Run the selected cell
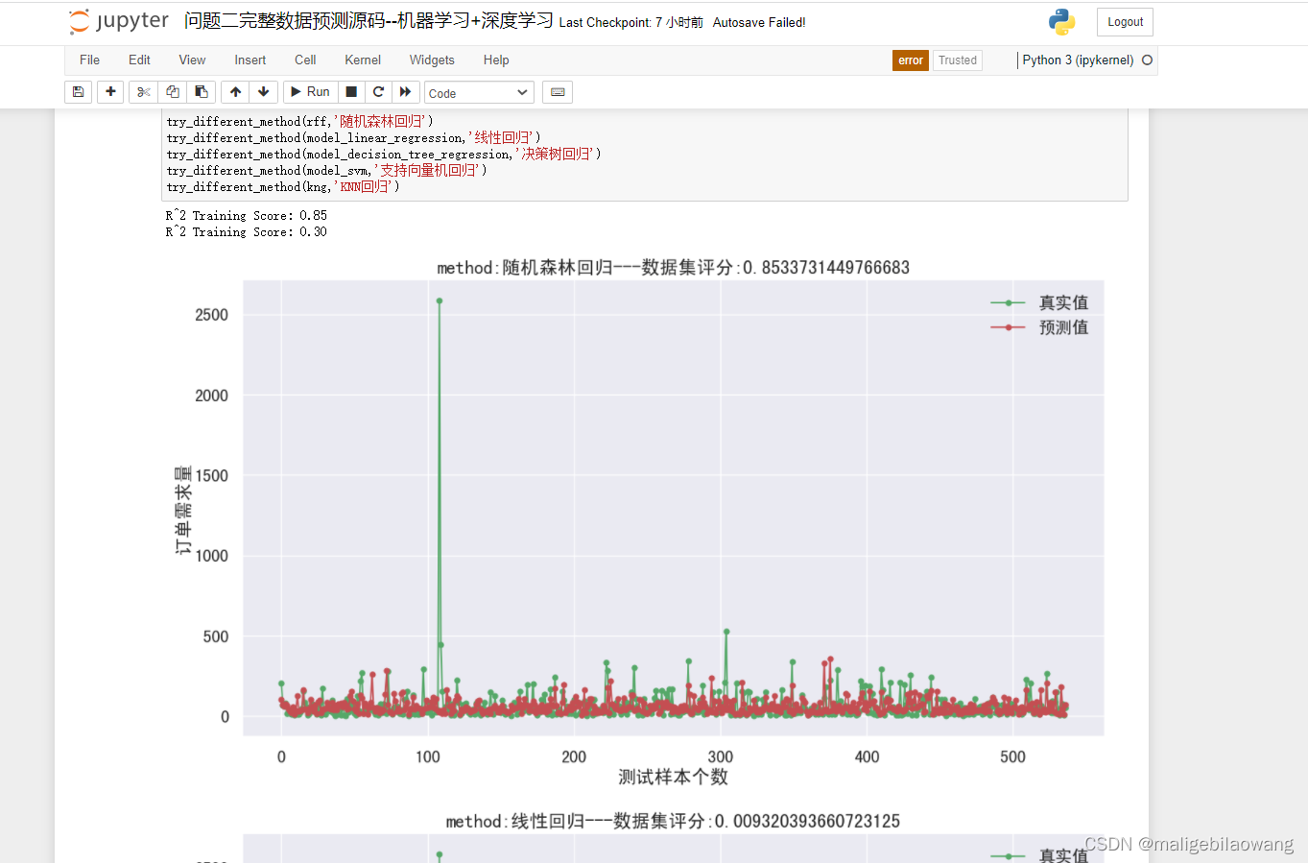The height and width of the screenshot is (863, 1308). tap(310, 92)
